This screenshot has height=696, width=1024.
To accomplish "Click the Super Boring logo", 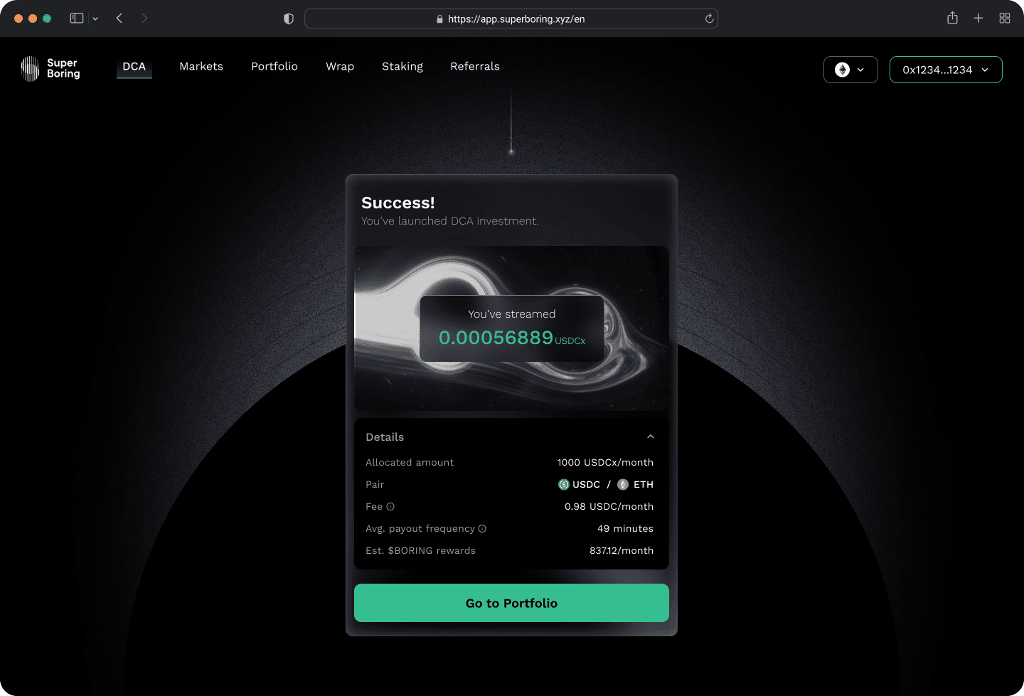I will (x=50, y=69).
